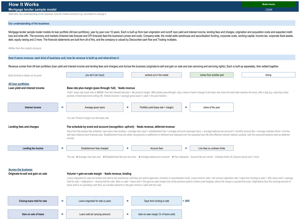The width and height of the screenshot is (300, 220).
Task: Select the legend box 'you set it (an input)'
Action: (x=95, y=75)
